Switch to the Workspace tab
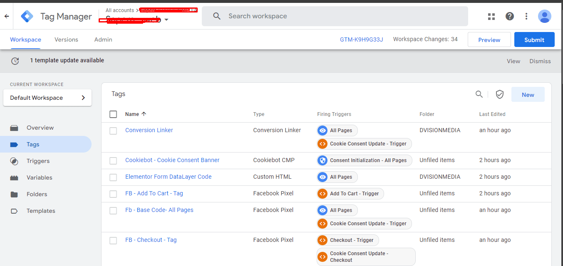The width and height of the screenshot is (563, 266). click(x=26, y=39)
